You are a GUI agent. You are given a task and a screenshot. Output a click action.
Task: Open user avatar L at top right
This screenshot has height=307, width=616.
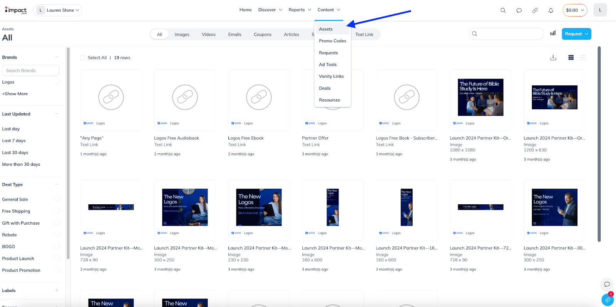(600, 10)
